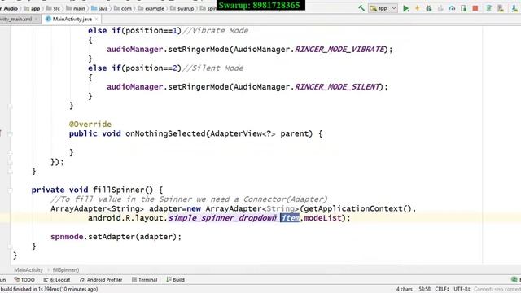Click the 53:58 cursor position indicator
Viewport: 521px width, 293px height.
point(425,289)
